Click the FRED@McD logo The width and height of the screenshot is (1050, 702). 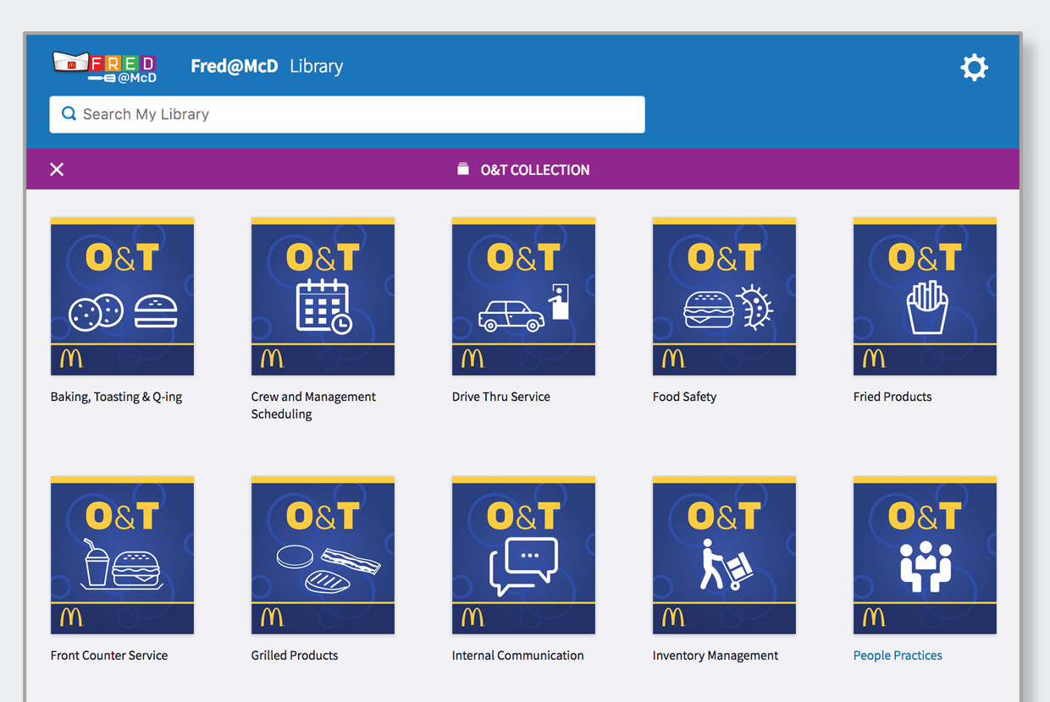104,67
